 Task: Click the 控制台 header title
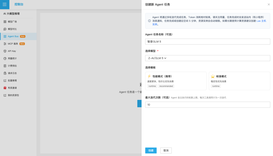click(x=19, y=4)
